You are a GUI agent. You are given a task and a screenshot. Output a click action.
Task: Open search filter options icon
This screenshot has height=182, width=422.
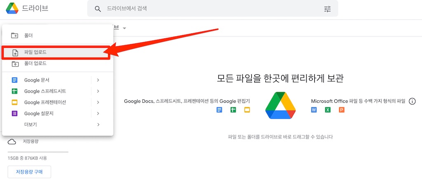coord(327,9)
